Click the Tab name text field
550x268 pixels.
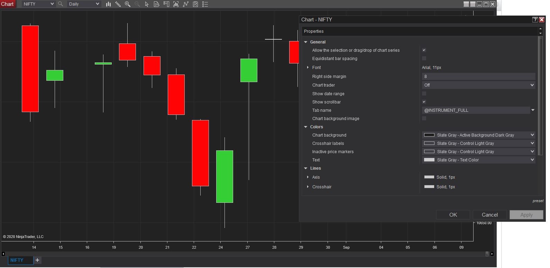[x=476, y=110]
